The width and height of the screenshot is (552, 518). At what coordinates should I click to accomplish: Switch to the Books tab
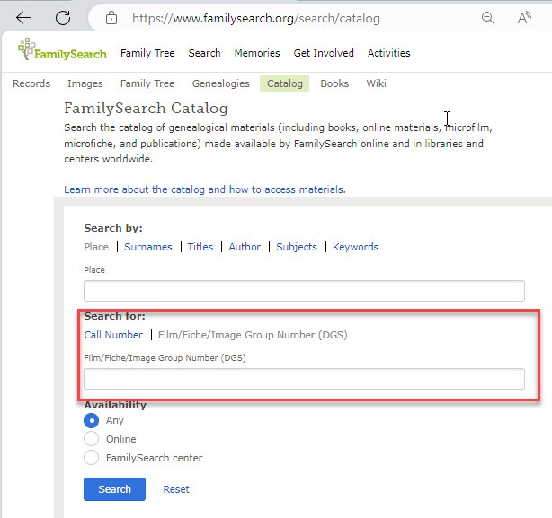click(x=334, y=83)
